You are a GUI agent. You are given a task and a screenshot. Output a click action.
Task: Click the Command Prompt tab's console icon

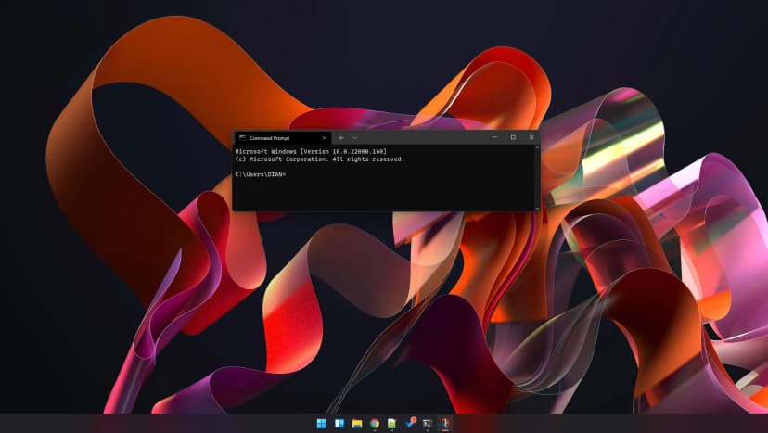(242, 137)
